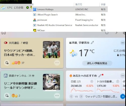Image resolution: width=126 pixels, height=106 pixels.
Task: Click the pximouse app icon
Action: point(35,20)
